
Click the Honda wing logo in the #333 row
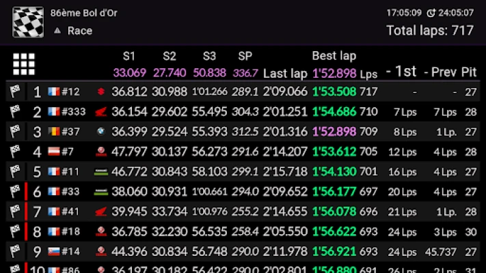(x=100, y=111)
